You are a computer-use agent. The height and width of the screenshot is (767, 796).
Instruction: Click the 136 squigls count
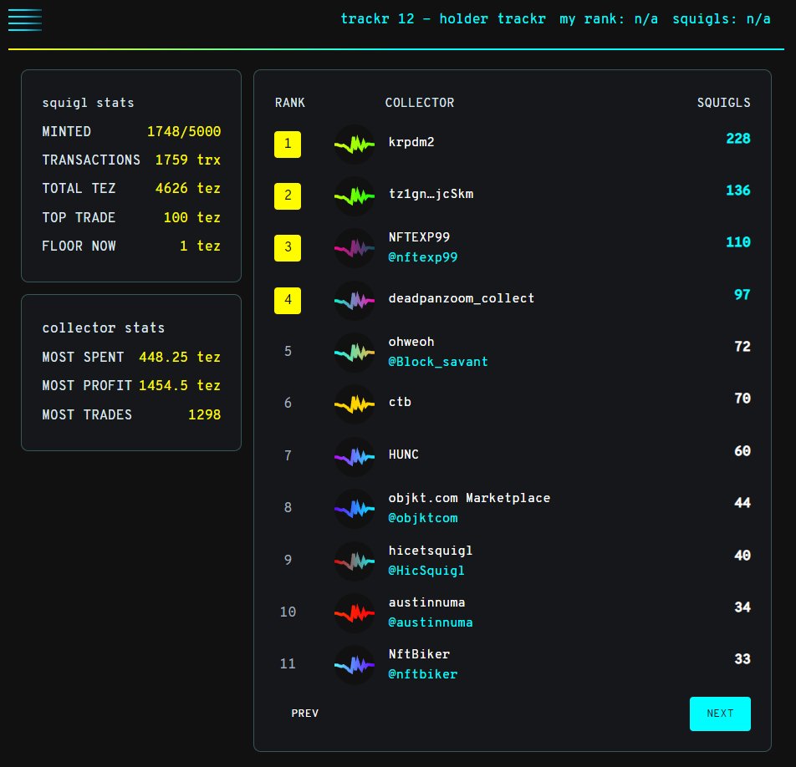(x=738, y=190)
